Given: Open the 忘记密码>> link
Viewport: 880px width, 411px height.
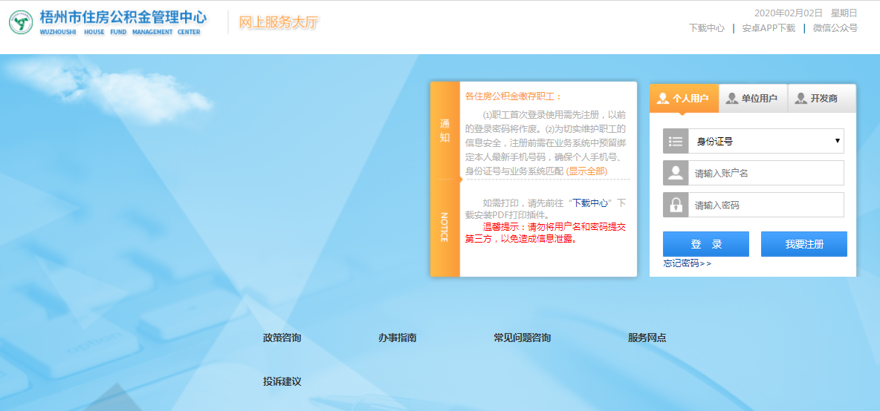Looking at the screenshot, I should click(687, 263).
